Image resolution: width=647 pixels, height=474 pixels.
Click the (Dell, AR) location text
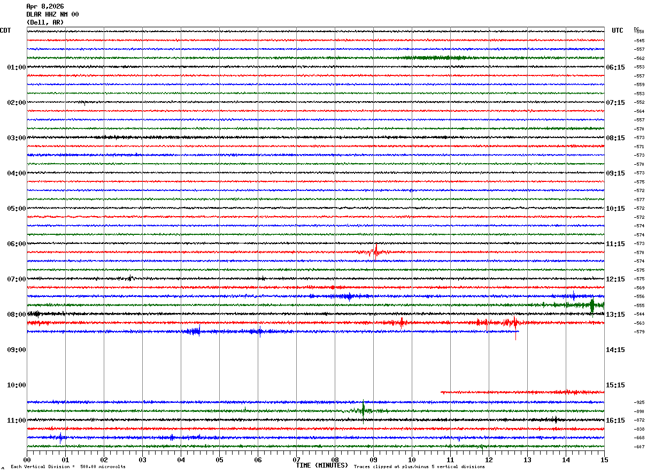click(45, 22)
